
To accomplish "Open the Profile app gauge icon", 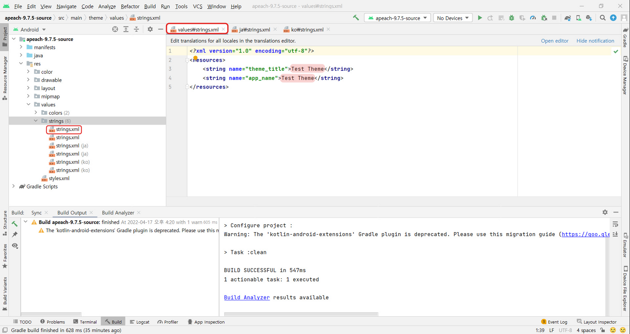I will click(533, 18).
